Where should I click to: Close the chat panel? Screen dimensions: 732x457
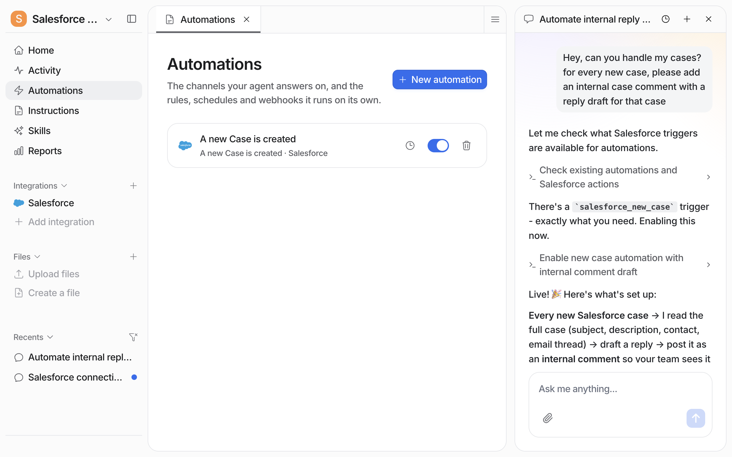(709, 19)
